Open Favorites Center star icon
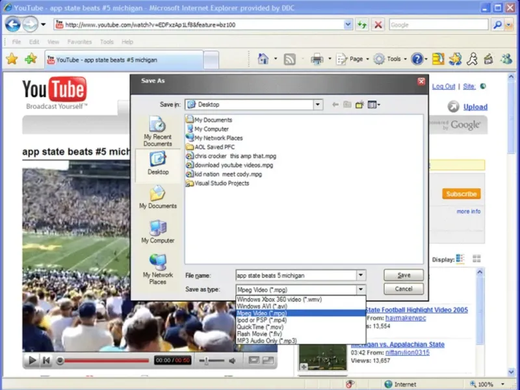520x390 pixels. point(12,59)
